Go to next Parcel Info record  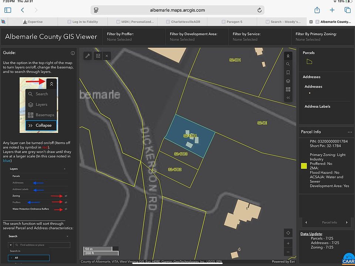pos(346,222)
